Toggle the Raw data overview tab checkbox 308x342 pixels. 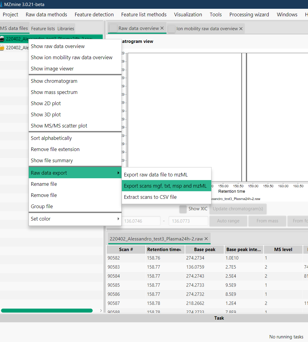click(114, 27)
